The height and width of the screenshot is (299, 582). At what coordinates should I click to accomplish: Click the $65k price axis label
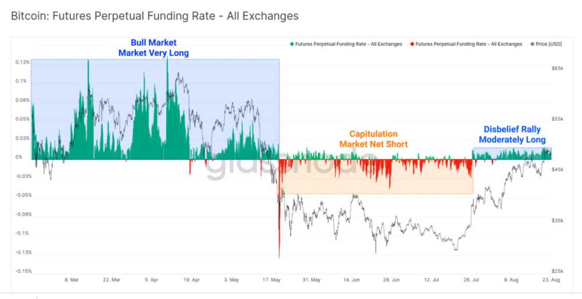point(557,69)
